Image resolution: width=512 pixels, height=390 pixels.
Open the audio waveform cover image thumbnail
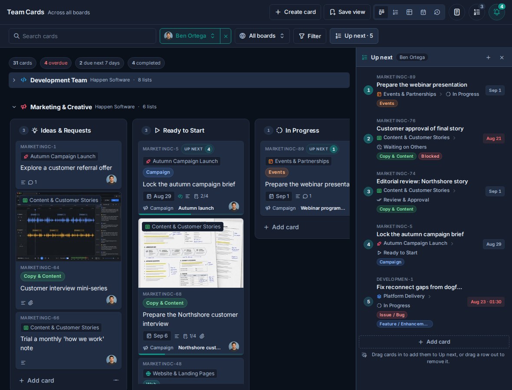(x=69, y=227)
